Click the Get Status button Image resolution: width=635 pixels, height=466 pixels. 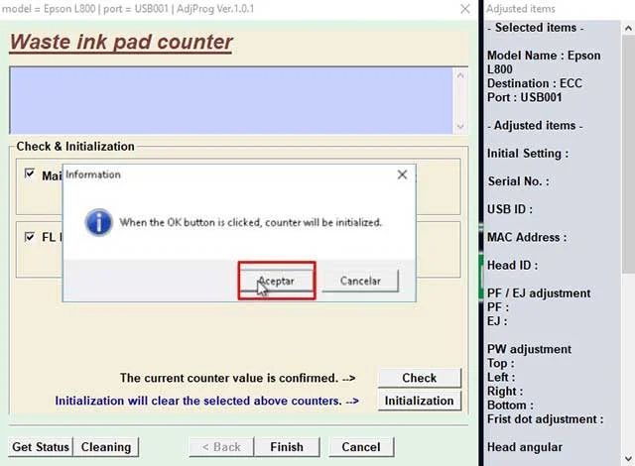tap(41, 447)
